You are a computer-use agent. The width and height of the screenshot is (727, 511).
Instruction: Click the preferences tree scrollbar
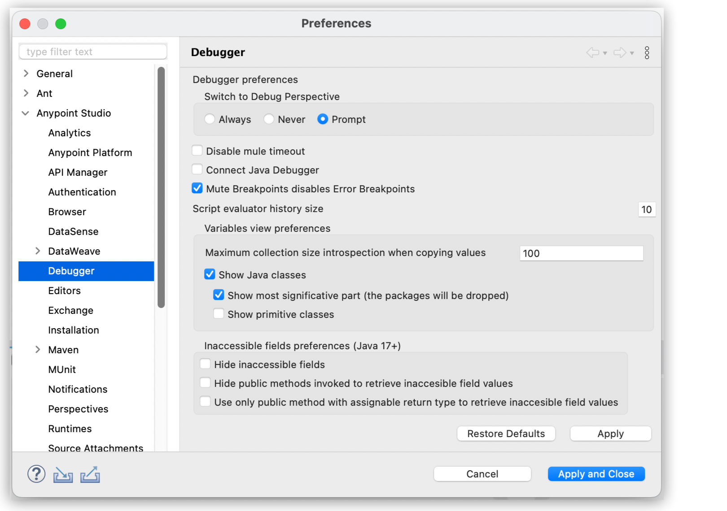click(x=161, y=187)
